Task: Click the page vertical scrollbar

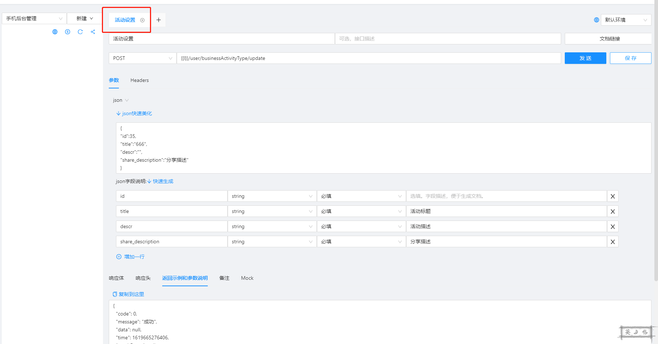Action: coord(656,141)
